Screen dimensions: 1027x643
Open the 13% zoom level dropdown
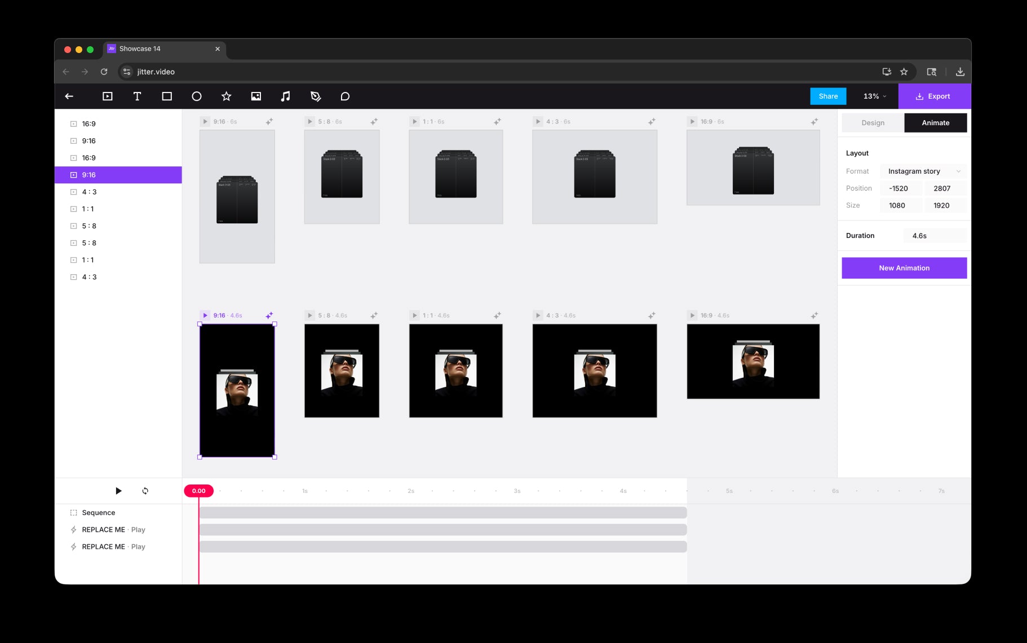coord(874,96)
